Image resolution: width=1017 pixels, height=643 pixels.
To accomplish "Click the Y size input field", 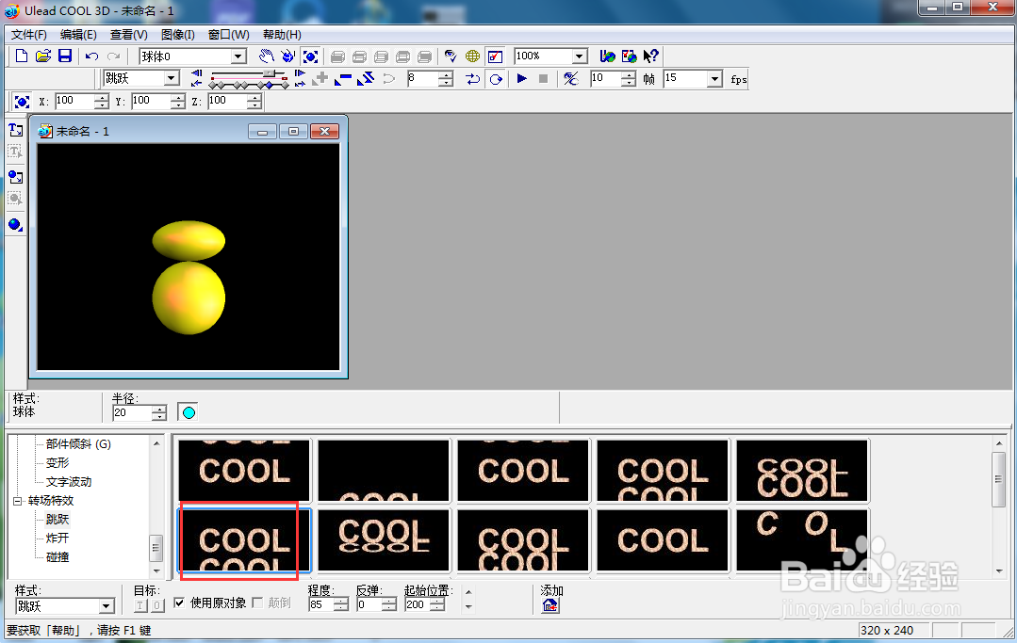I will point(151,101).
